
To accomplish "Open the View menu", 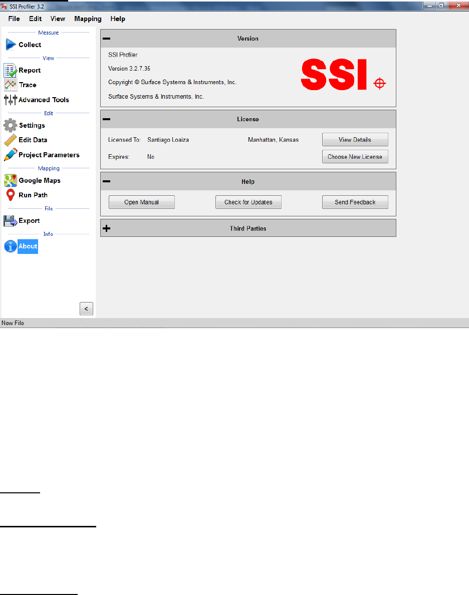I will (x=58, y=19).
